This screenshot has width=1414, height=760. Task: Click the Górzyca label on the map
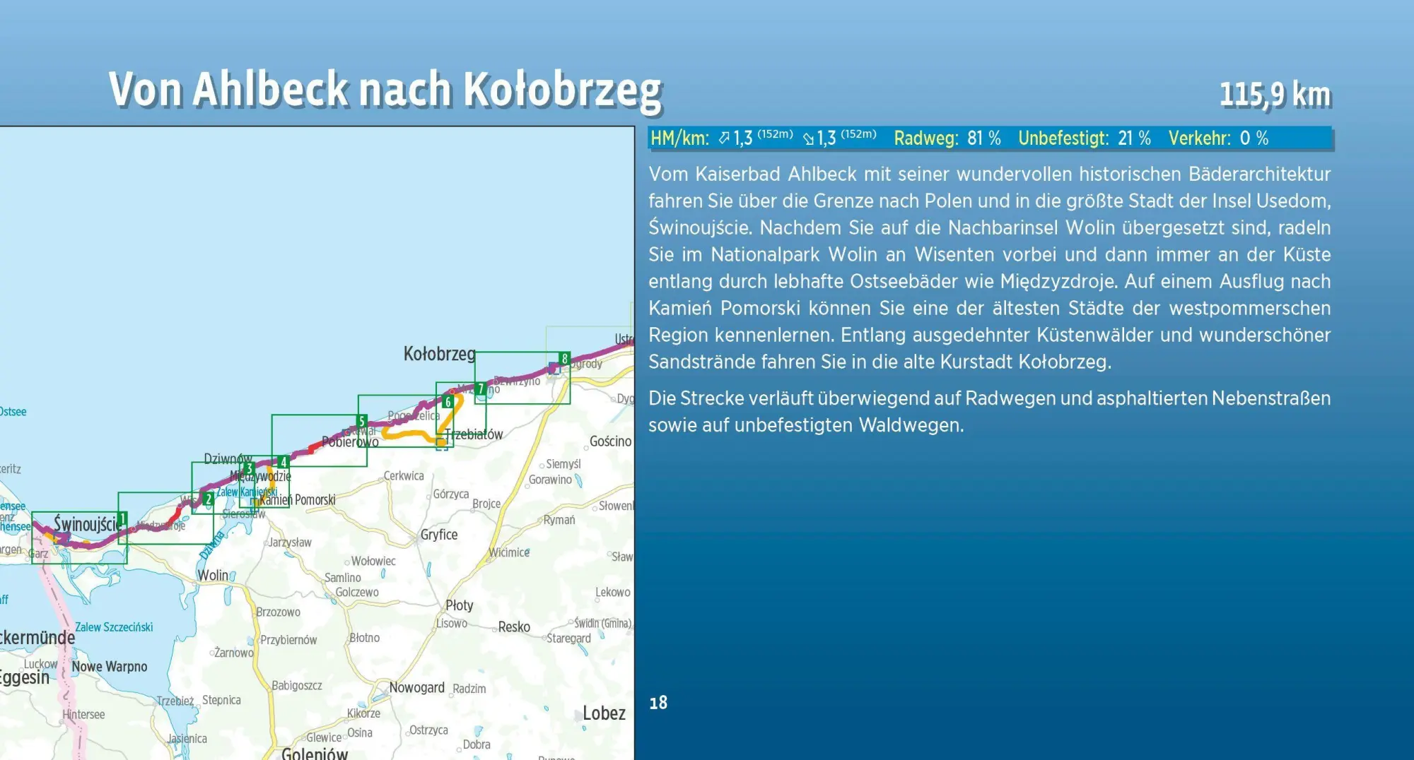(451, 494)
